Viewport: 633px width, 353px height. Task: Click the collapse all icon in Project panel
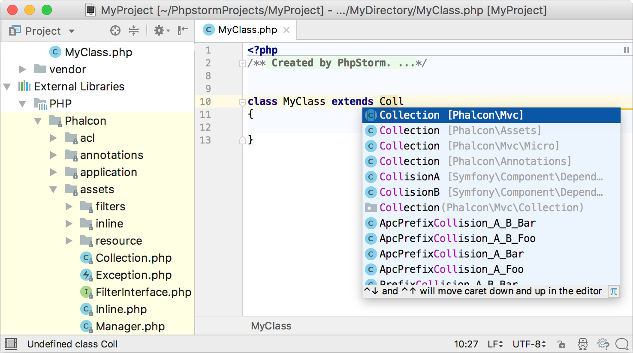pos(134,30)
